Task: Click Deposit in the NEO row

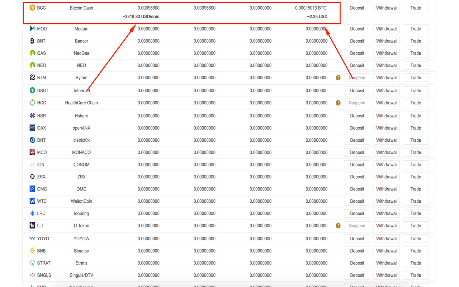Action: pyautogui.click(x=357, y=65)
